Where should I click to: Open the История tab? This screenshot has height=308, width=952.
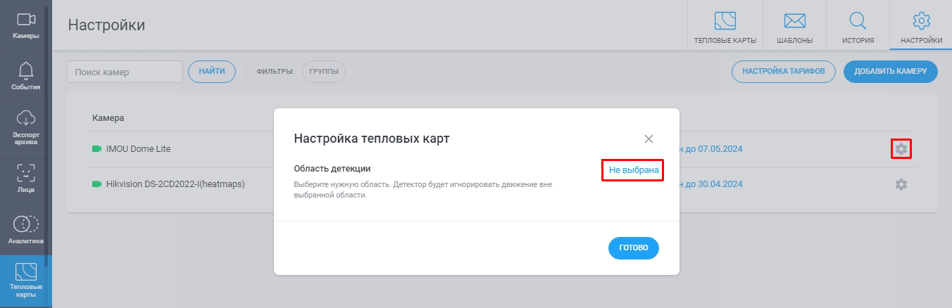click(858, 25)
